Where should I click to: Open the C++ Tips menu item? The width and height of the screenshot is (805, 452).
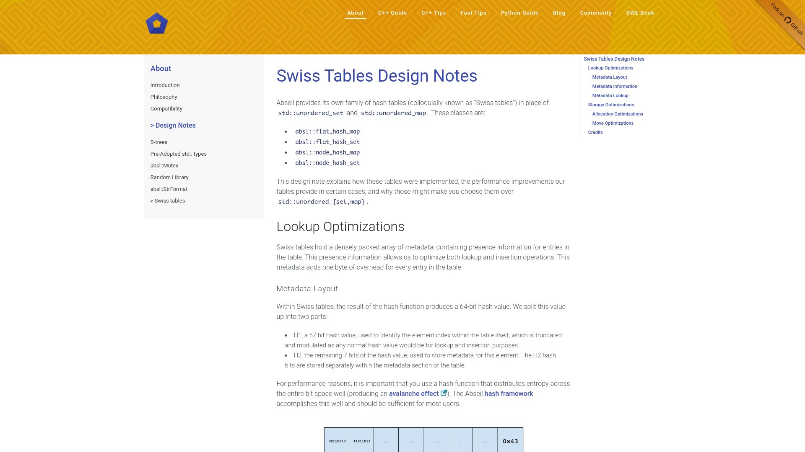[434, 13]
